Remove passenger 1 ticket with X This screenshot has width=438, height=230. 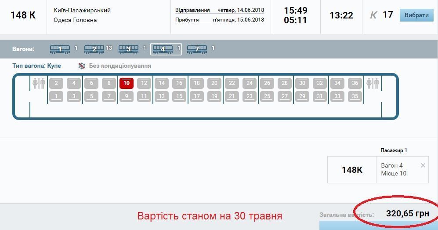pos(423,166)
